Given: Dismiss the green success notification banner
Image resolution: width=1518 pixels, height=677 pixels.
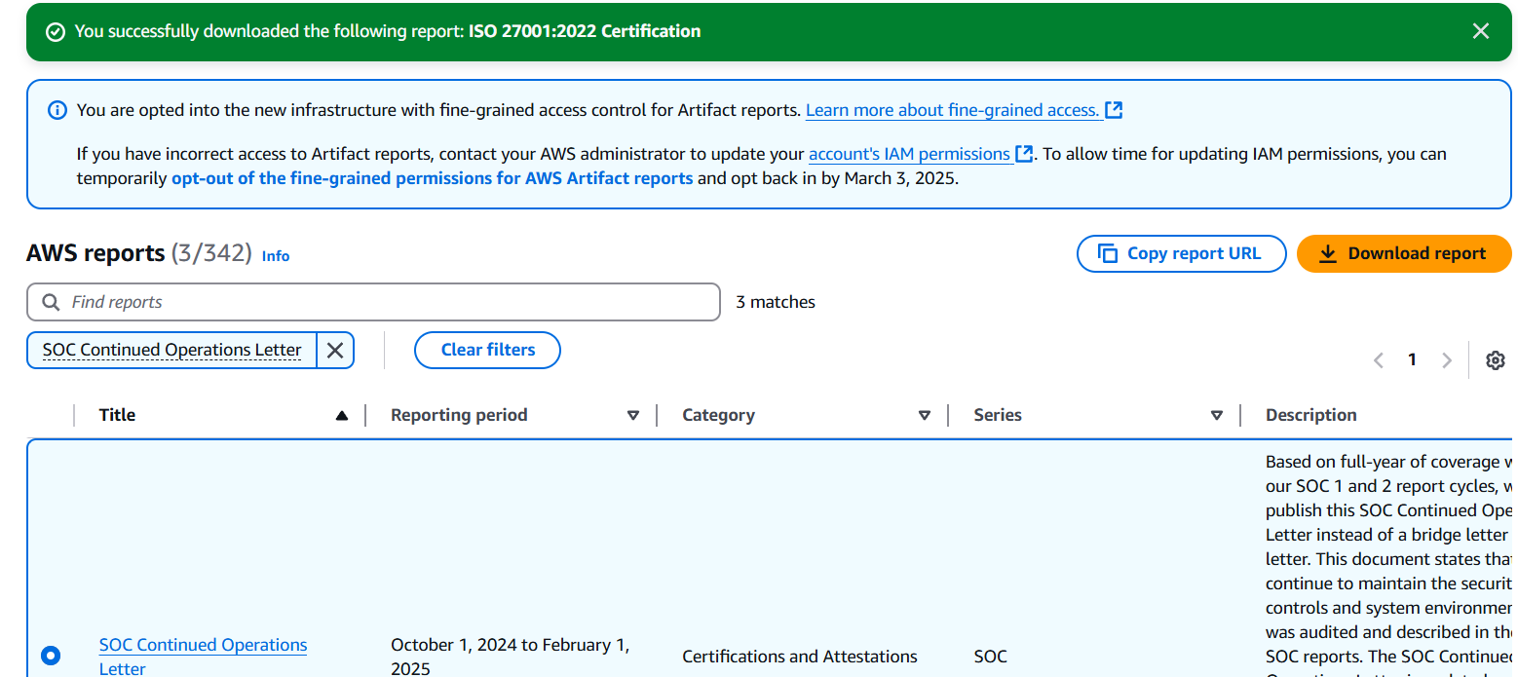Looking at the screenshot, I should 1480,31.
